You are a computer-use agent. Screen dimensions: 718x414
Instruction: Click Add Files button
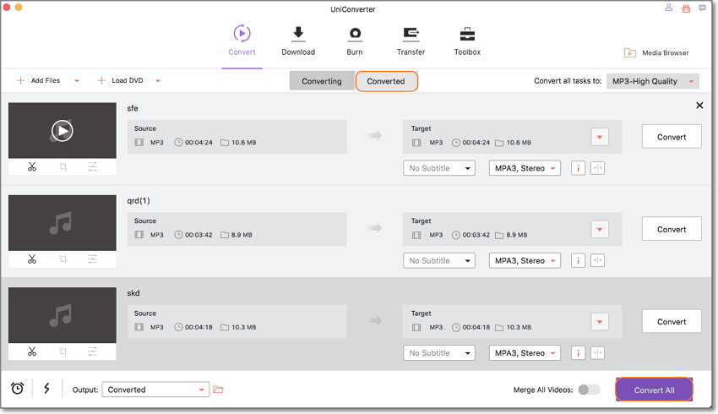(x=39, y=80)
